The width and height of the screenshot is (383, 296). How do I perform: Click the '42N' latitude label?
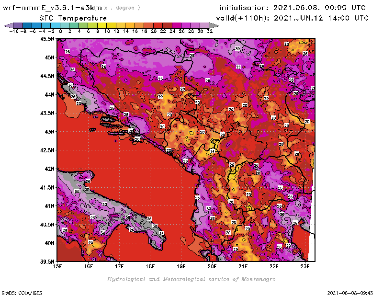[x=49, y=169]
